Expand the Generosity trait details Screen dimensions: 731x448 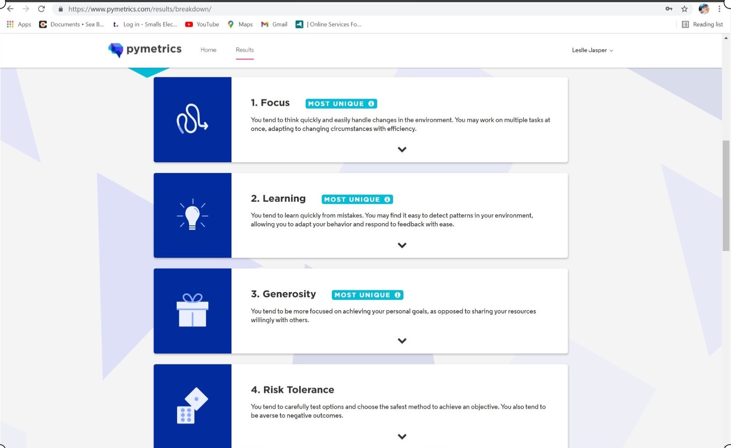[x=402, y=341]
